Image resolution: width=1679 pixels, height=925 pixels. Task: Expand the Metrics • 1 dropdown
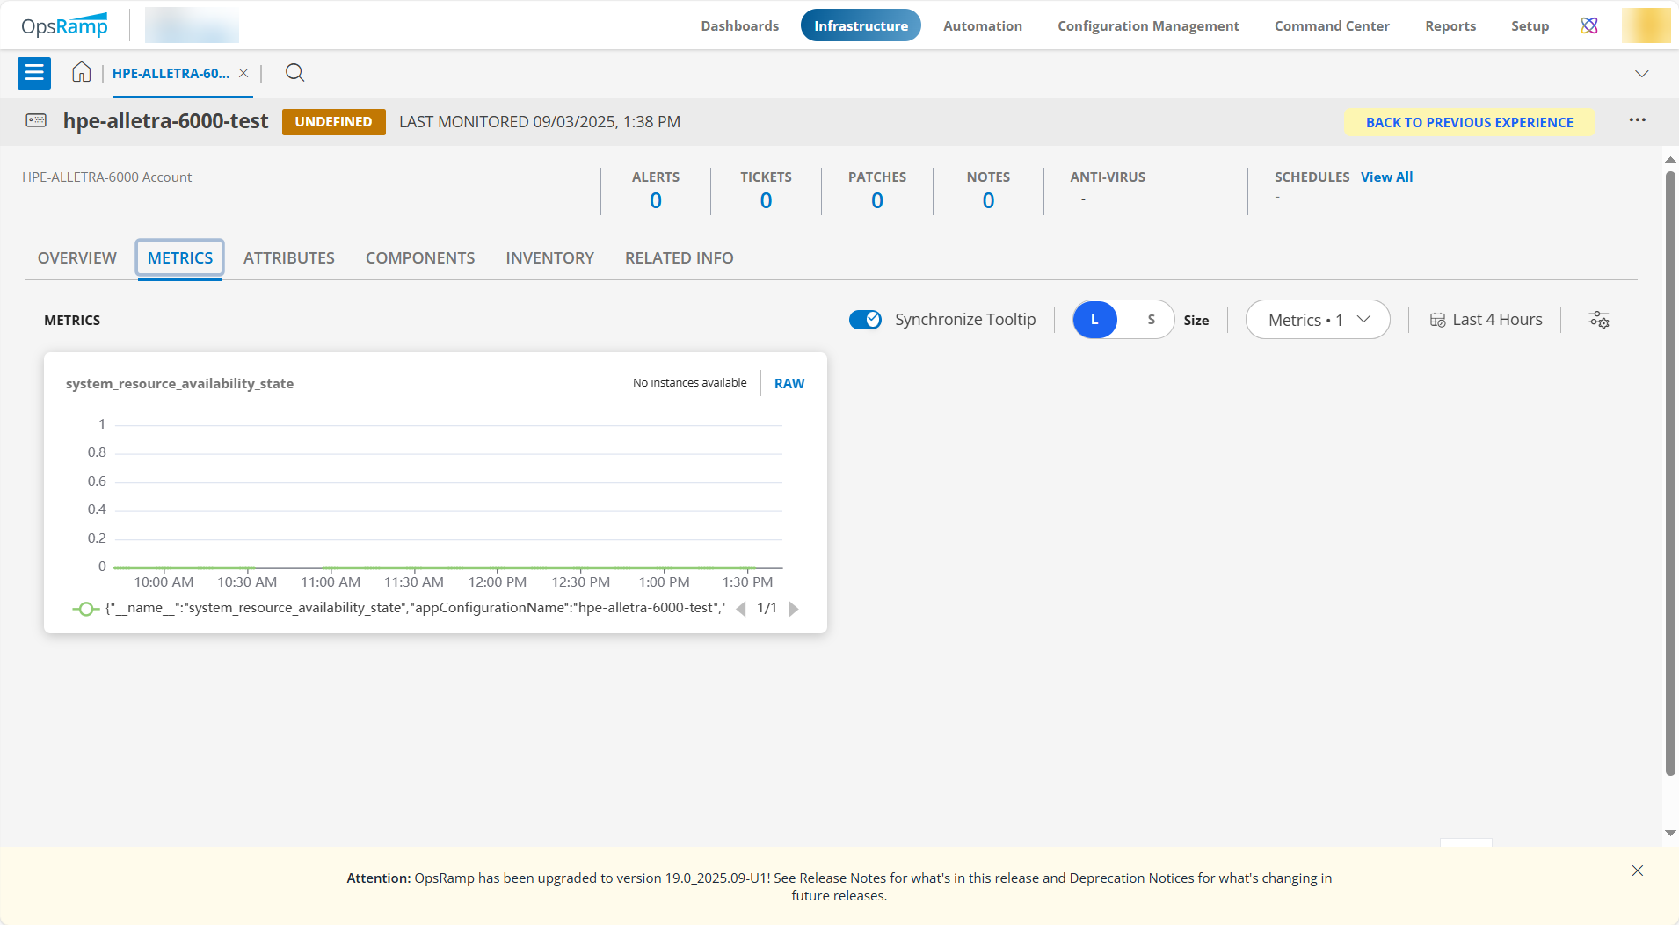(1318, 320)
